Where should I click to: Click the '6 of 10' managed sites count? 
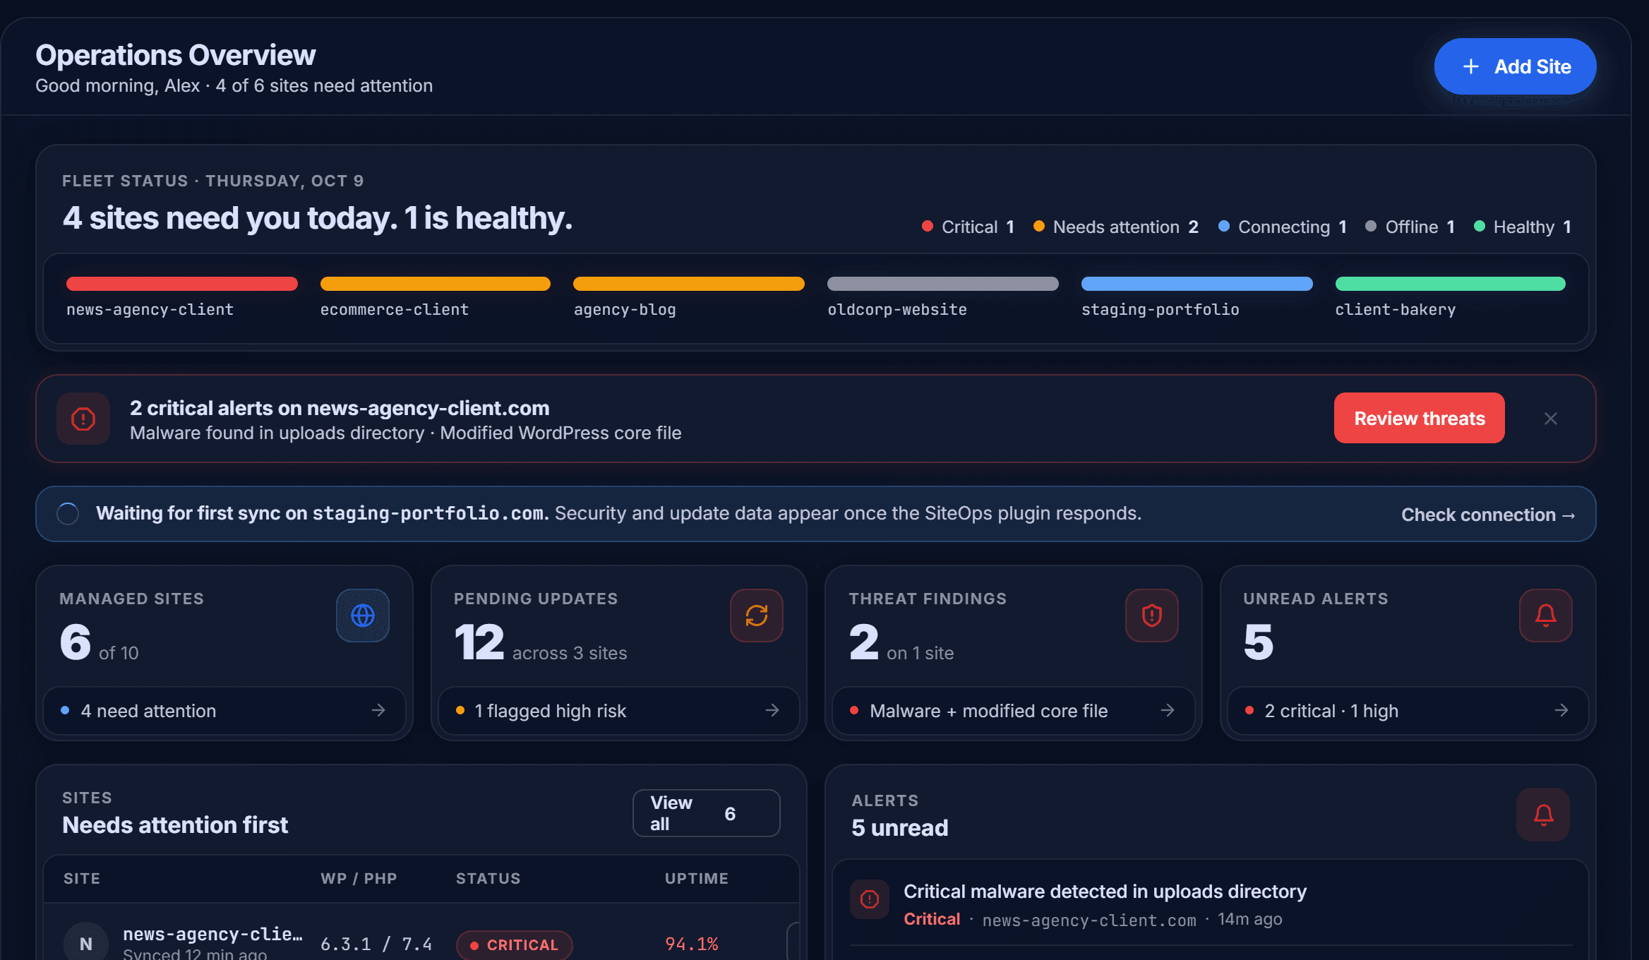click(x=99, y=642)
